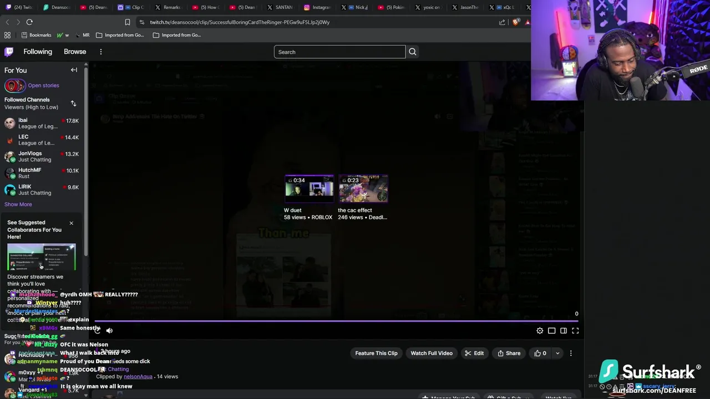Focus the Twitch search field
The image size is (710, 399).
pyautogui.click(x=339, y=52)
